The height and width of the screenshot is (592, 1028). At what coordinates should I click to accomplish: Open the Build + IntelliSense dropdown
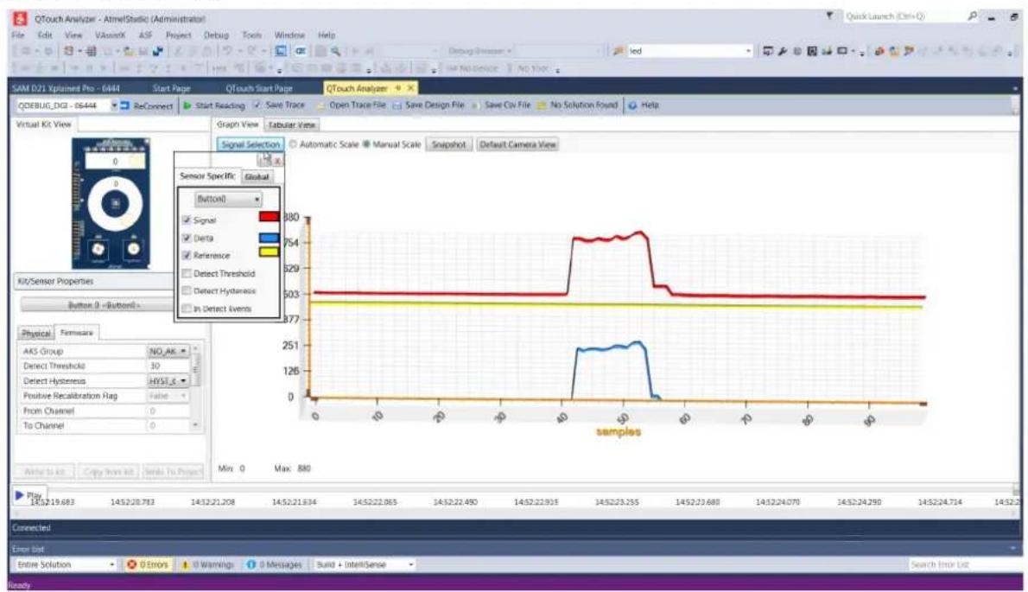coord(364,564)
